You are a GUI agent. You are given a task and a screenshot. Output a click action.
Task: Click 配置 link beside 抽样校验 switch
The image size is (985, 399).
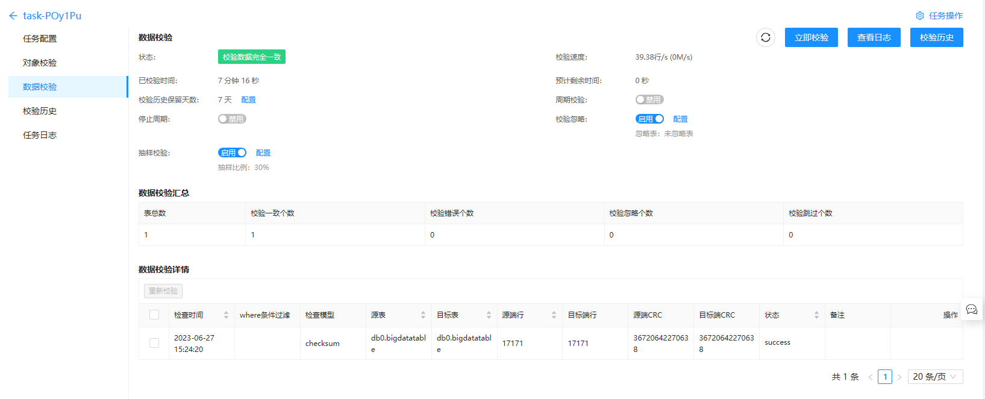tap(263, 153)
